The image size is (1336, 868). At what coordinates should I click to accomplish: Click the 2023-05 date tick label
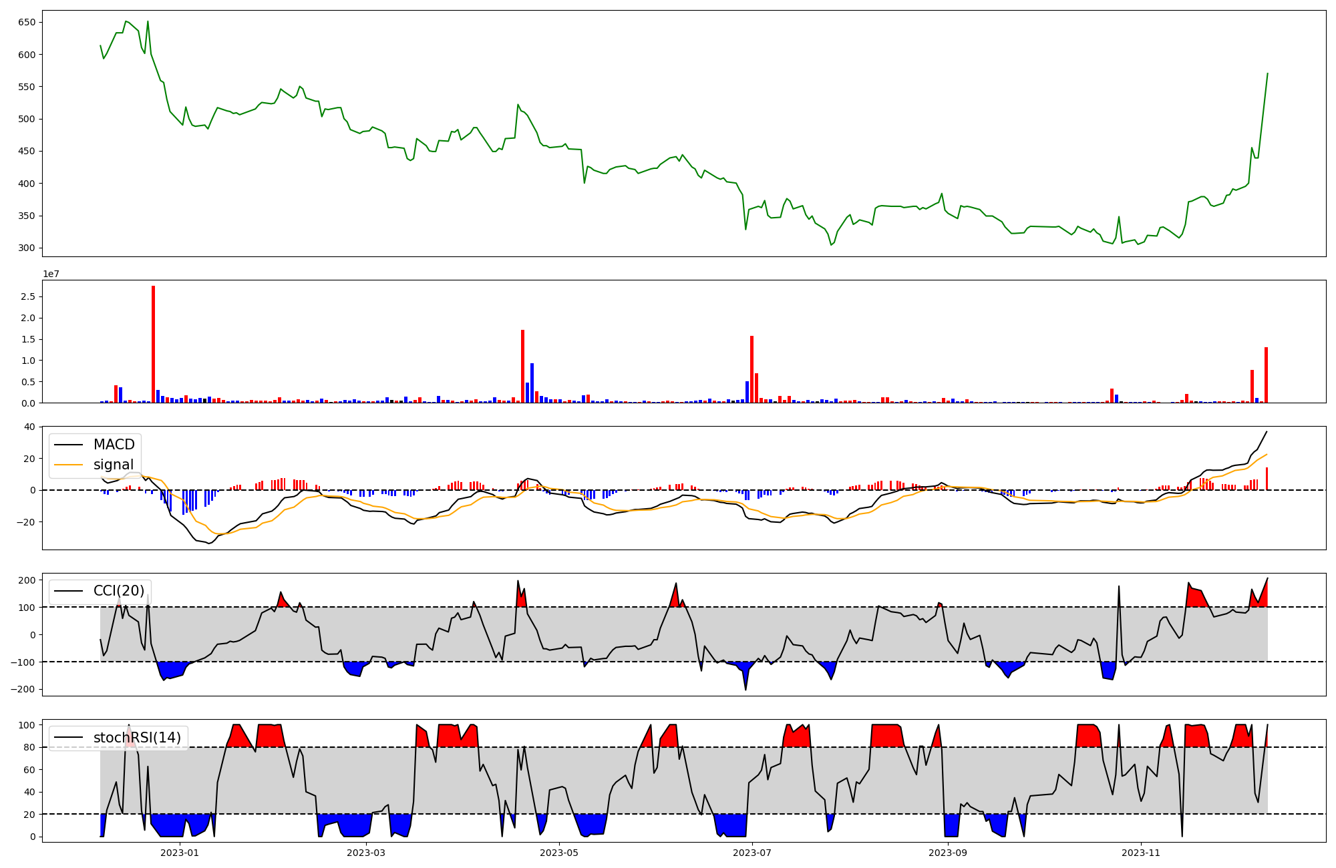(559, 853)
